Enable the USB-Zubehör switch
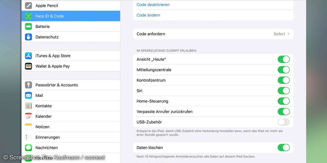 tap(284, 122)
